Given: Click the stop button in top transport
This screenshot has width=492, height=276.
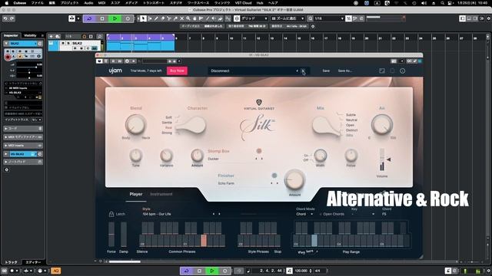Looking at the screenshot, I should (102, 18).
